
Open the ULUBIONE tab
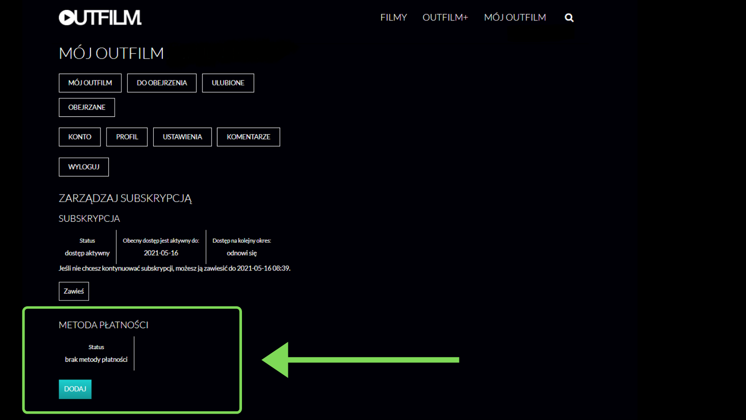228,83
